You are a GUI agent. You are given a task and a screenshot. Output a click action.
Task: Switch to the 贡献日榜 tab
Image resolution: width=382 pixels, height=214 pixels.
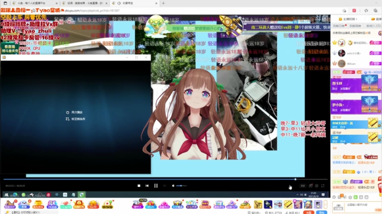coord(338,26)
